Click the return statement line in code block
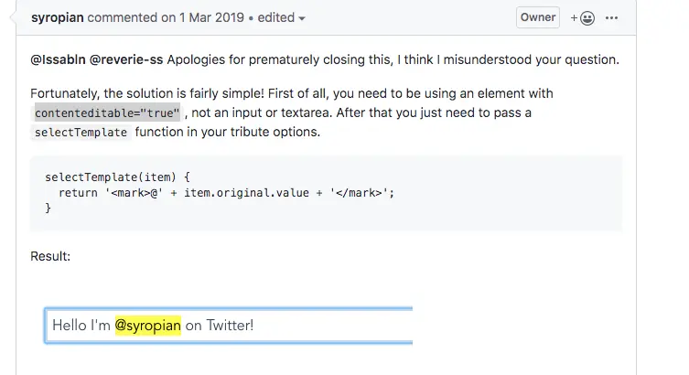 click(226, 192)
